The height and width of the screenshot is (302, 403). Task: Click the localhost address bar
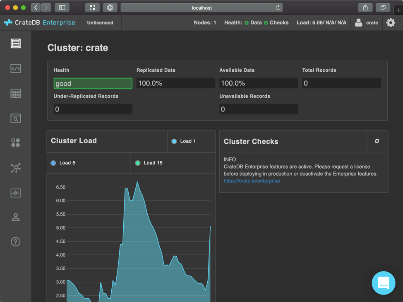coord(201,8)
